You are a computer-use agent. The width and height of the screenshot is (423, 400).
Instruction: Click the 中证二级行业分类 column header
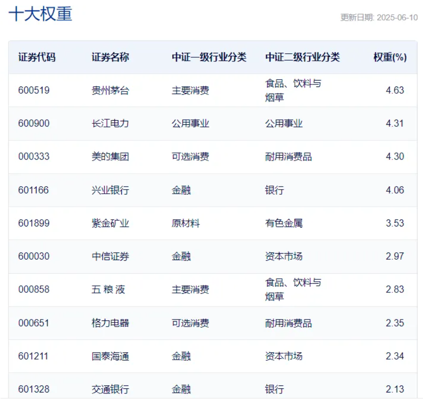tap(303, 57)
